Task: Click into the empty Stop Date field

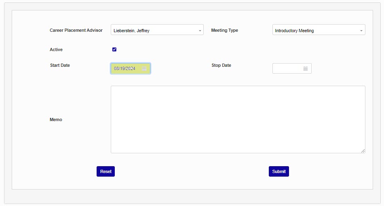Action: (292, 68)
